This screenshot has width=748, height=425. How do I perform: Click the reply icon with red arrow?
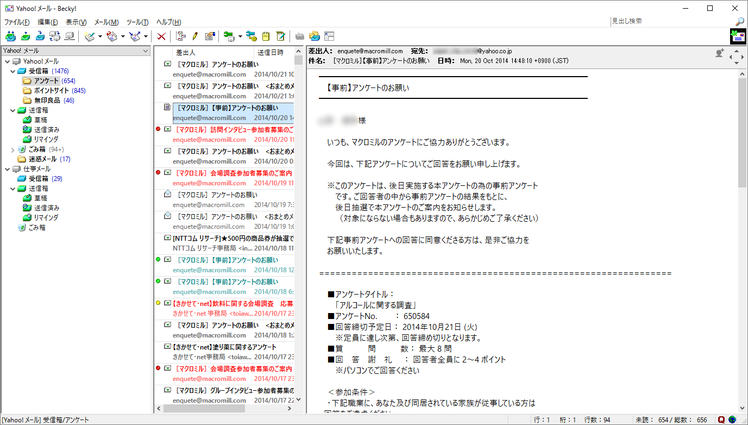click(112, 36)
